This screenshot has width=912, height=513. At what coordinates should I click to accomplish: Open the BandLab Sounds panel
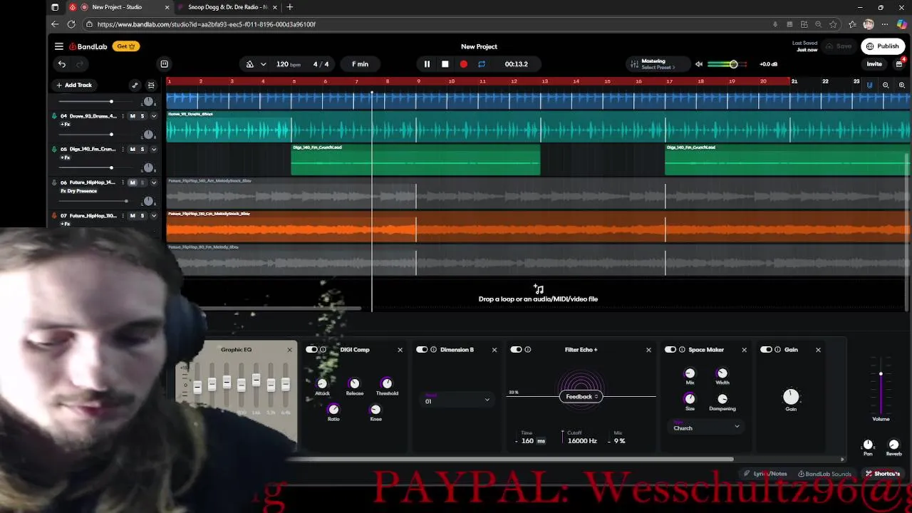(824, 474)
